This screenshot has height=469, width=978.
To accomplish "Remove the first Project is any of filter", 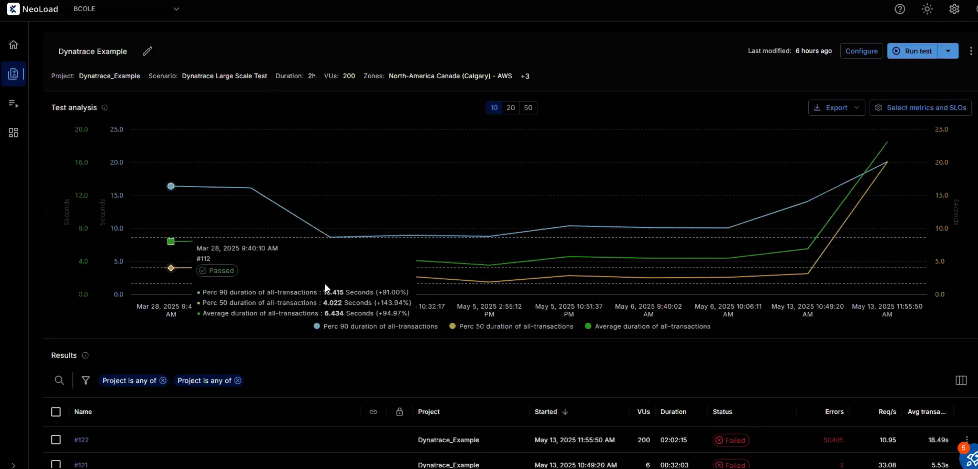I will tap(163, 381).
